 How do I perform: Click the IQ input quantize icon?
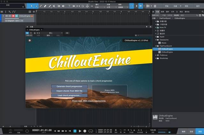click(92, 6)
